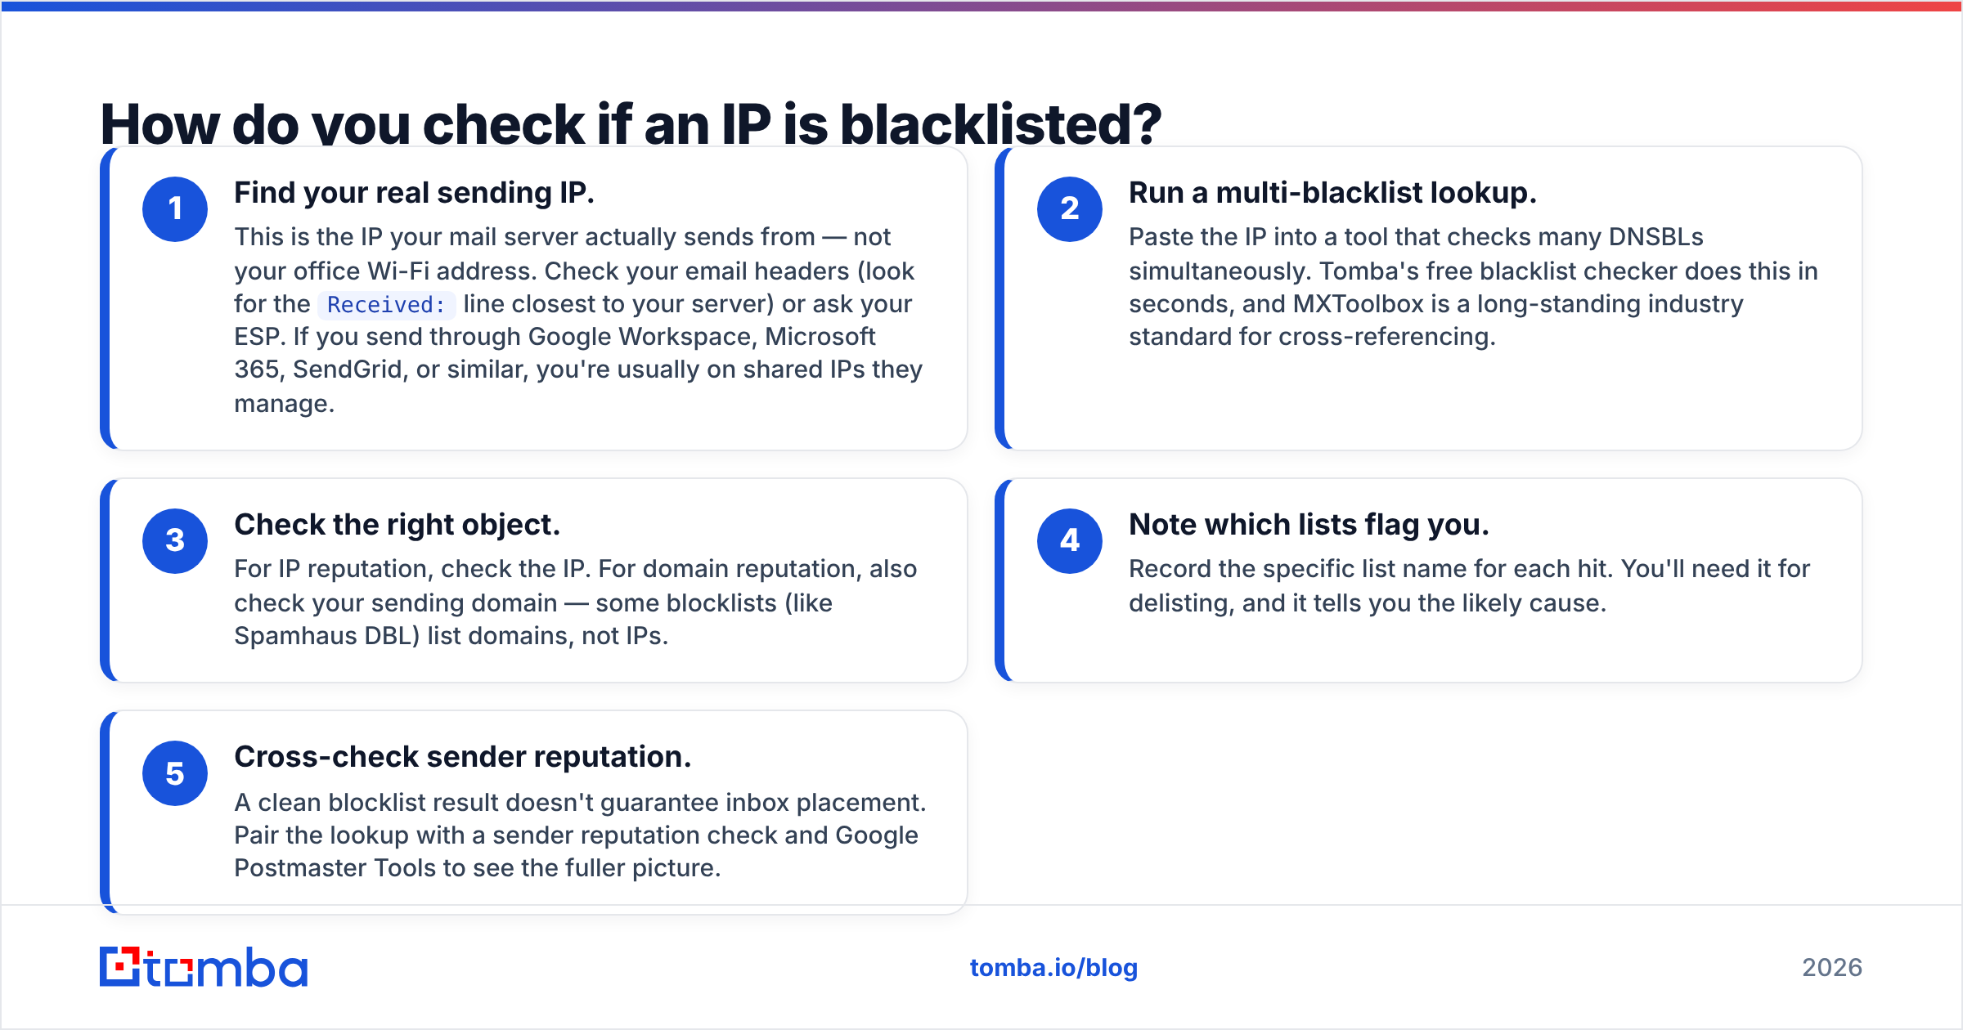The height and width of the screenshot is (1030, 1963).
Task: Click the step 5 number badge
Action: click(175, 773)
